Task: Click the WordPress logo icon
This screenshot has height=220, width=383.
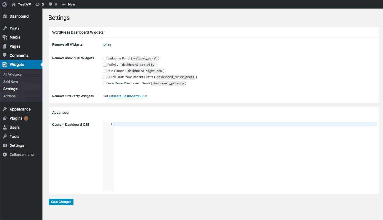Action: (5, 4)
